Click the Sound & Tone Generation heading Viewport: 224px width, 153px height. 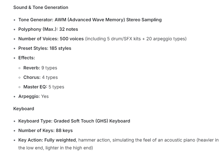[41, 7]
